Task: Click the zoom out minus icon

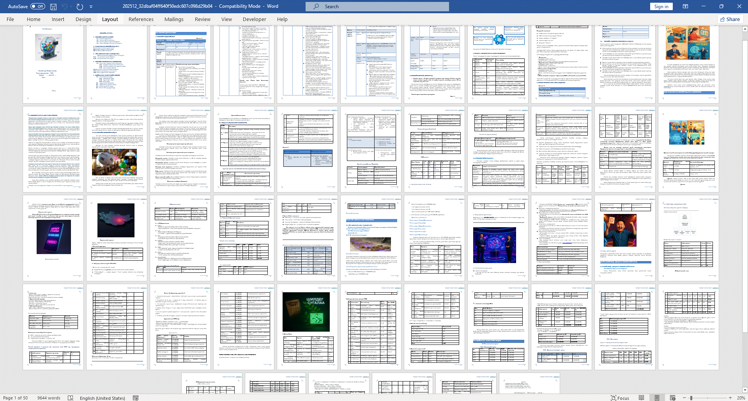Action: [x=684, y=398]
